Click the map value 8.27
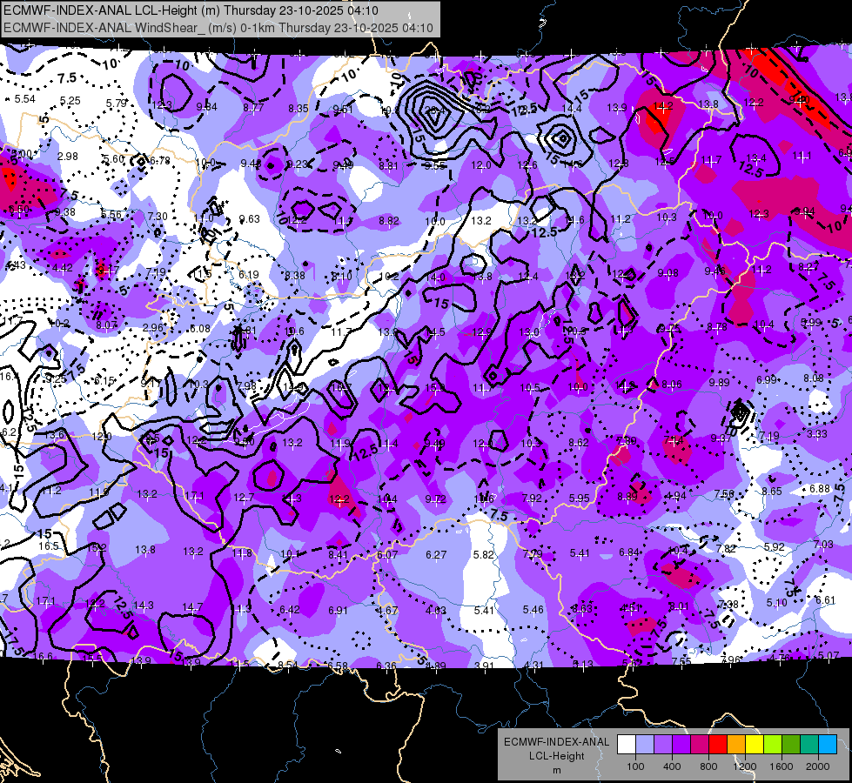The height and width of the screenshot is (783, 852). point(808,267)
